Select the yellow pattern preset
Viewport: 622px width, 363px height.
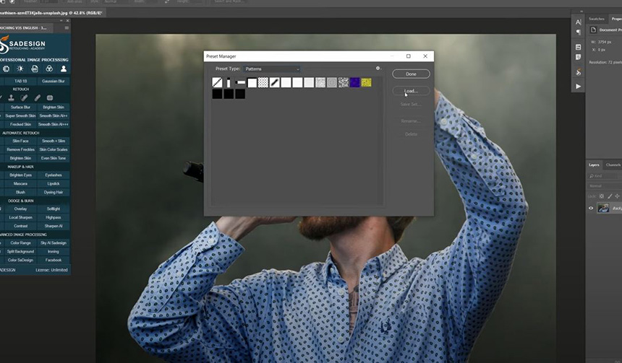pos(366,82)
